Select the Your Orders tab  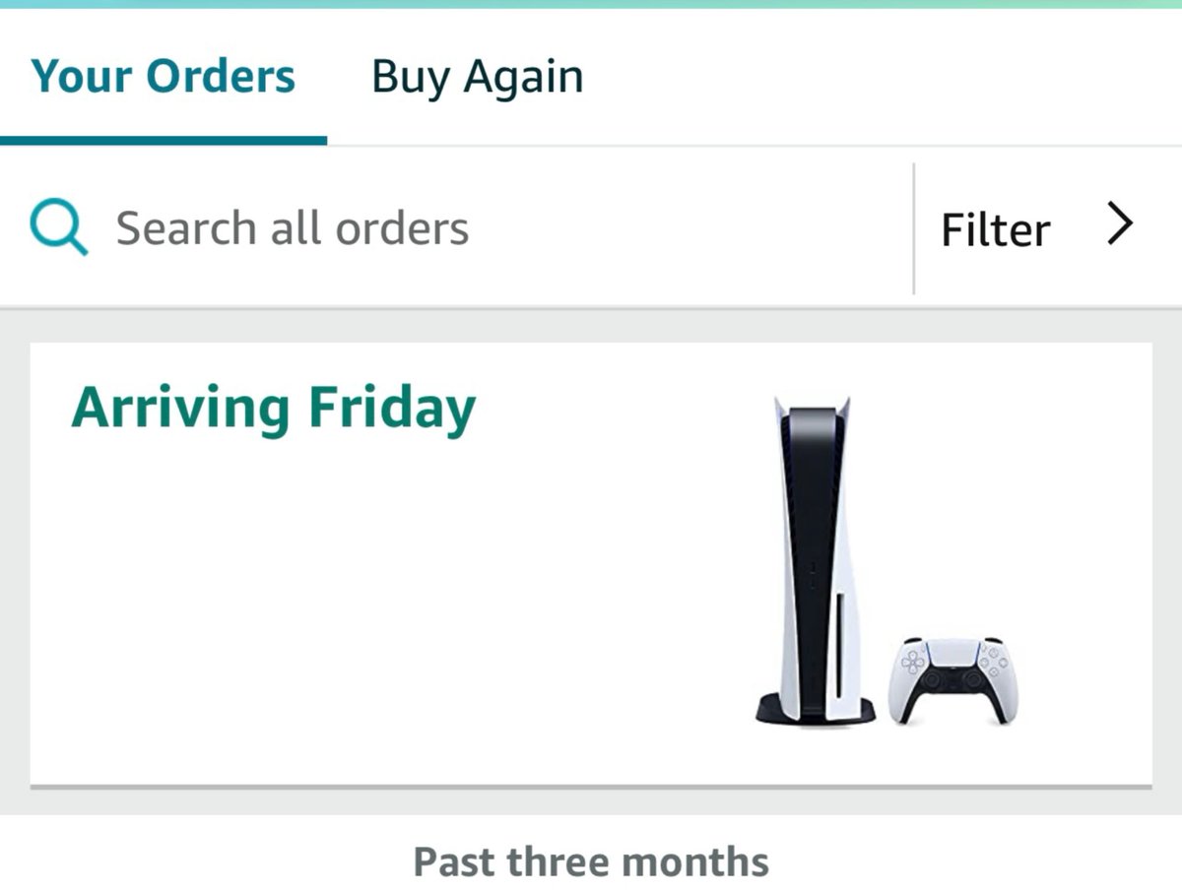point(163,76)
